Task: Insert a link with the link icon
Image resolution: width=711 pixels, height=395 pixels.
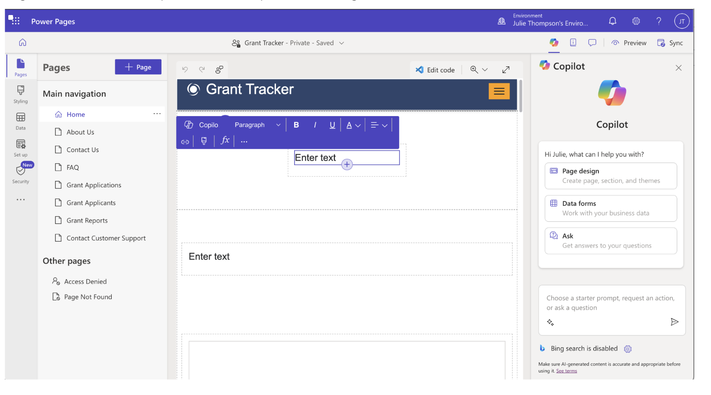Action: click(185, 141)
